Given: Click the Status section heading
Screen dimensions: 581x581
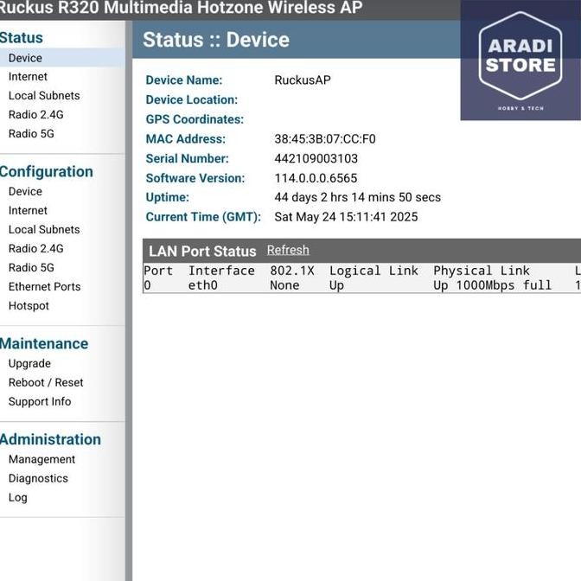Looking at the screenshot, I should point(22,38).
